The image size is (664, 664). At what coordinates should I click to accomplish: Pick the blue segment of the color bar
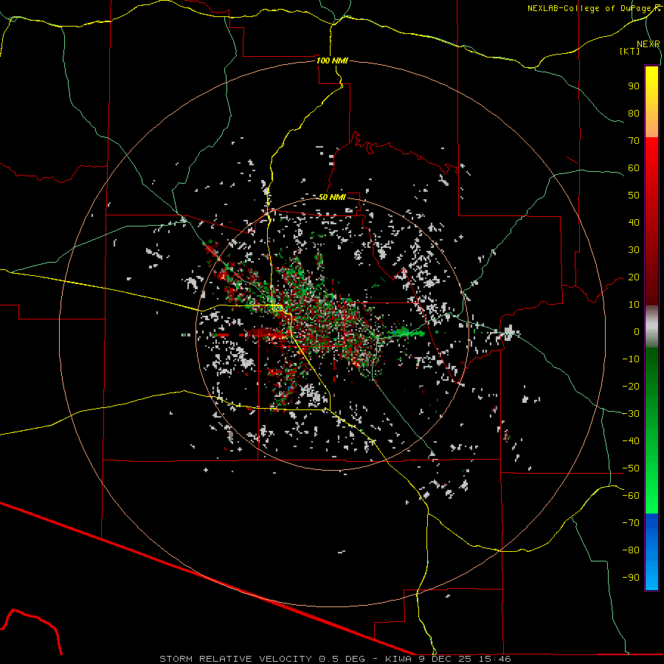(651, 551)
